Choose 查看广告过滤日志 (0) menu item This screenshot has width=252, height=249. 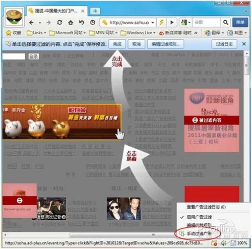tap(206, 207)
